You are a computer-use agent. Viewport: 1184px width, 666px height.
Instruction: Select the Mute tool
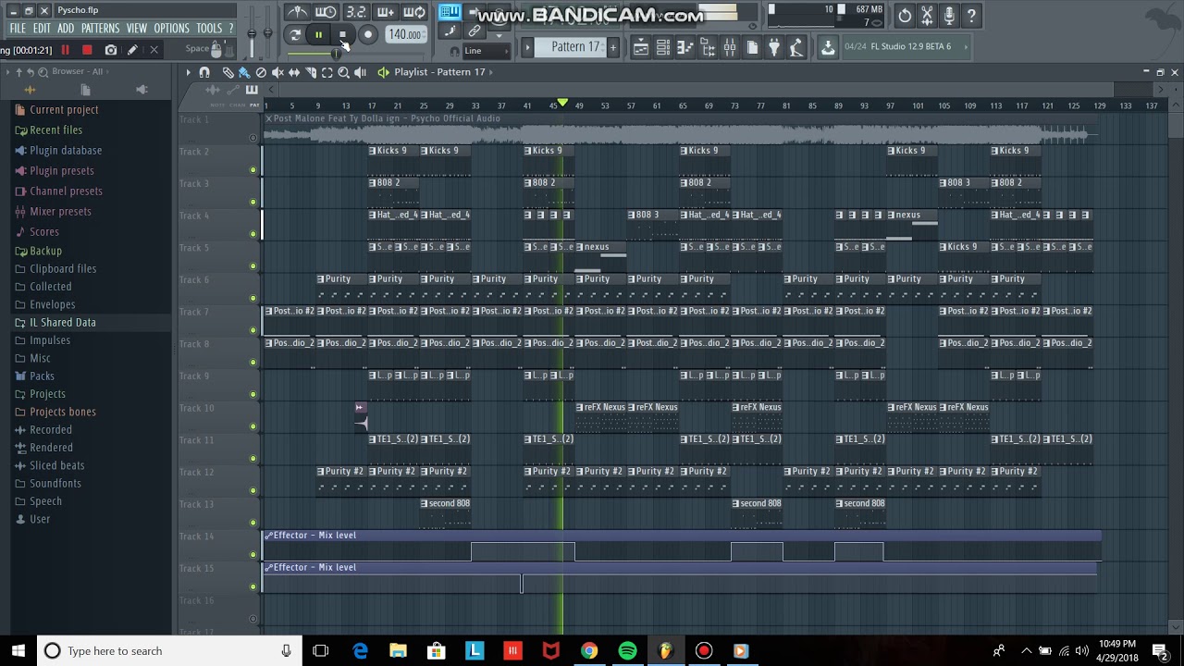pyautogui.click(x=277, y=72)
